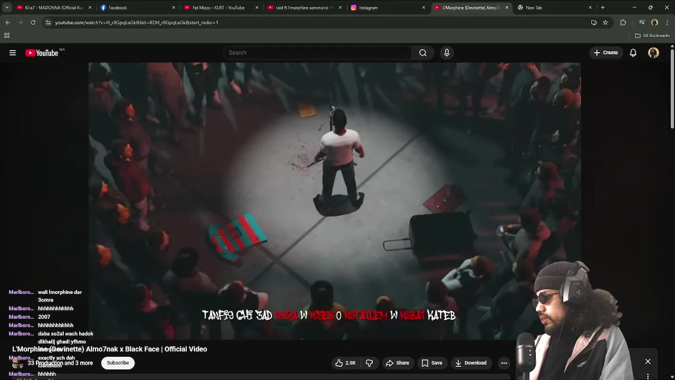675x380 pixels.
Task: Click chat message '2007'
Action: 44,317
